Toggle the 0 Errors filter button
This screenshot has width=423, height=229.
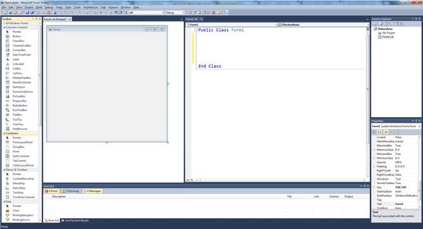[51, 191]
